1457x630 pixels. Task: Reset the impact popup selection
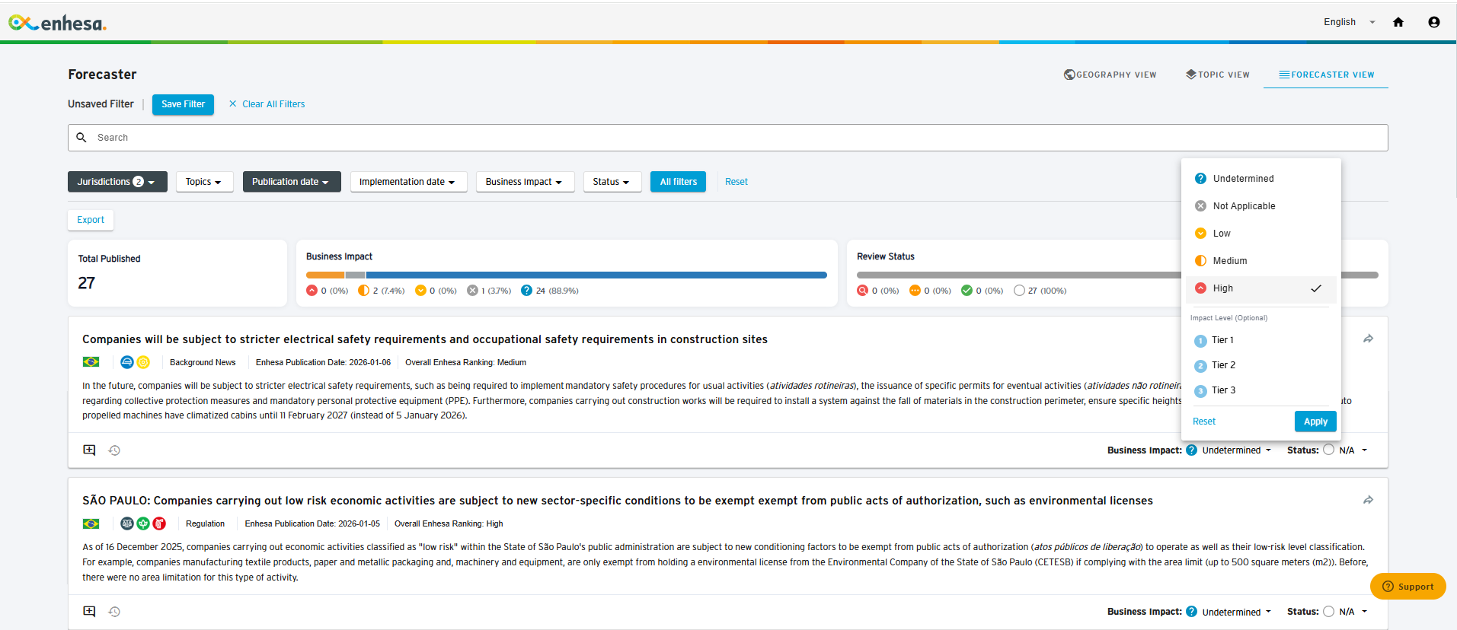tap(1204, 422)
